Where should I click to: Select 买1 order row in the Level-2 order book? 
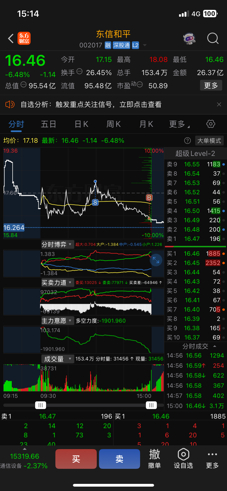click(x=196, y=253)
